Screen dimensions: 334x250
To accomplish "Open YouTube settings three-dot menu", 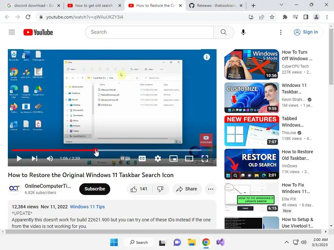I will [x=281, y=32].
